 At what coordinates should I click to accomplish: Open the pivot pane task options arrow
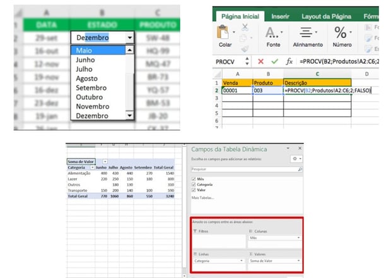click(288, 148)
